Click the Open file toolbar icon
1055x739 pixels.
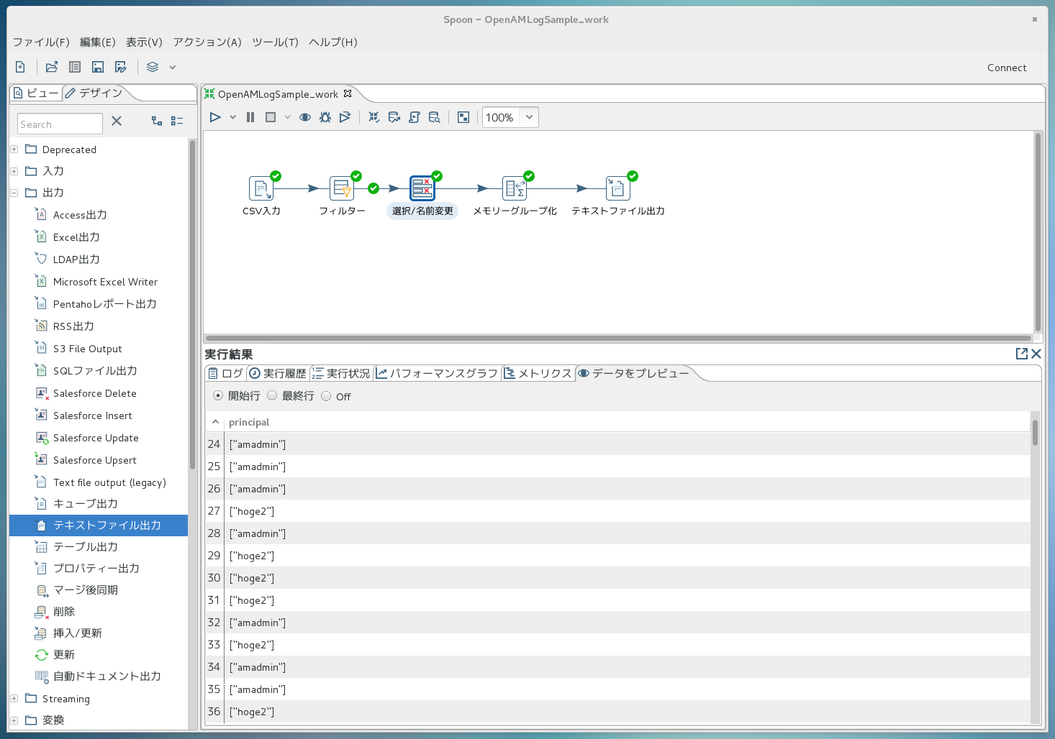tap(52, 67)
